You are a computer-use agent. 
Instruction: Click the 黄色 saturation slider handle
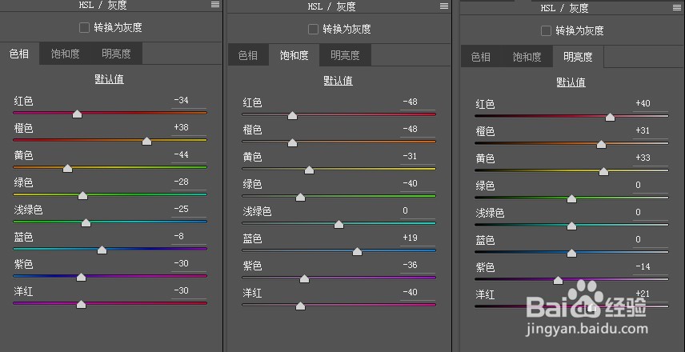(x=309, y=170)
